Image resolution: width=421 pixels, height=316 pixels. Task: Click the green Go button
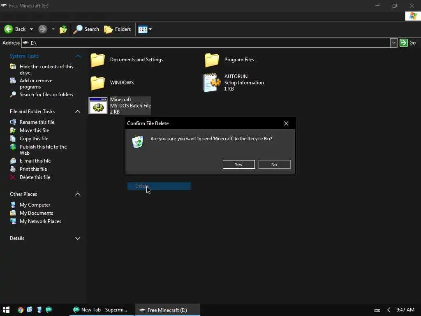pos(408,43)
